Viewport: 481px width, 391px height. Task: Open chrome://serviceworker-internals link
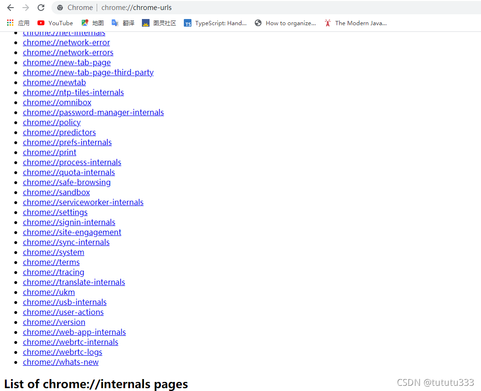tap(83, 202)
